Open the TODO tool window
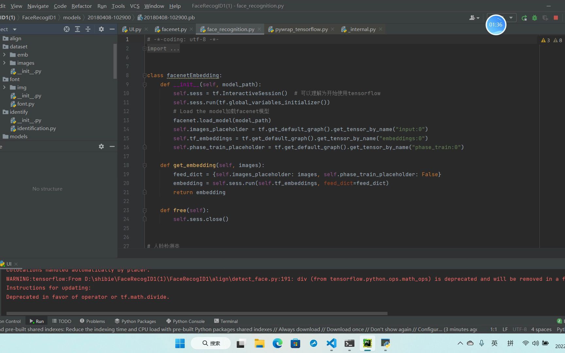565x353 pixels. tap(61, 321)
